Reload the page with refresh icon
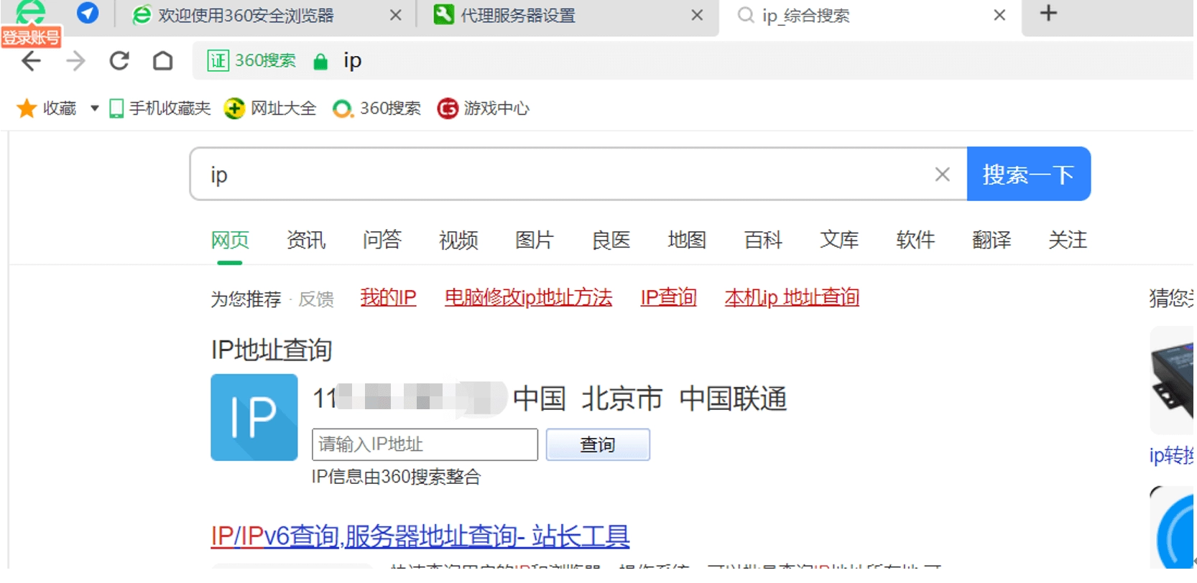Viewport: 1197px width, 583px height. click(119, 61)
